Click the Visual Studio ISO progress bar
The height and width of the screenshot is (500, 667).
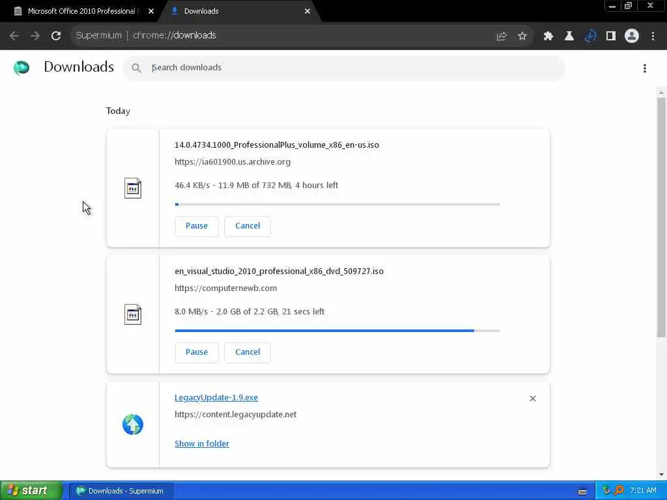[x=337, y=331]
